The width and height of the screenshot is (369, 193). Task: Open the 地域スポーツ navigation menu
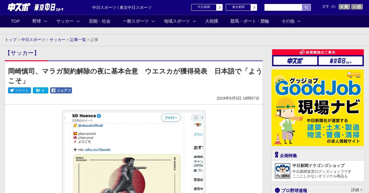coord(177,21)
